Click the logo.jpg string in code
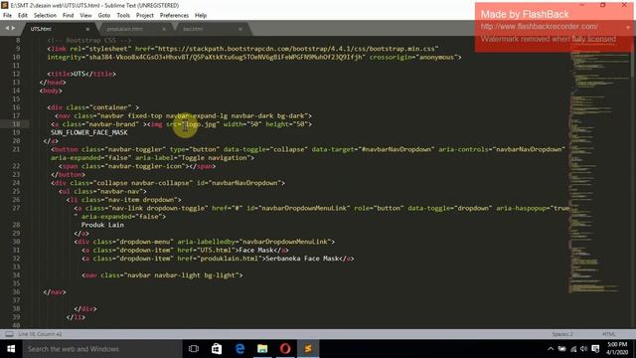The image size is (636, 358). coord(201,124)
